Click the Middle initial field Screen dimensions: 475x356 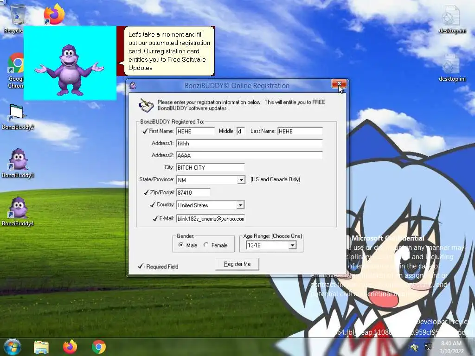[241, 131]
